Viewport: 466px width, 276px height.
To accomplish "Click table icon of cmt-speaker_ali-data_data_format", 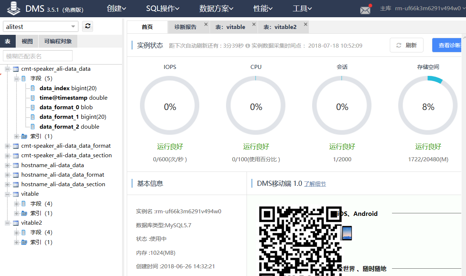I will 15,146.
